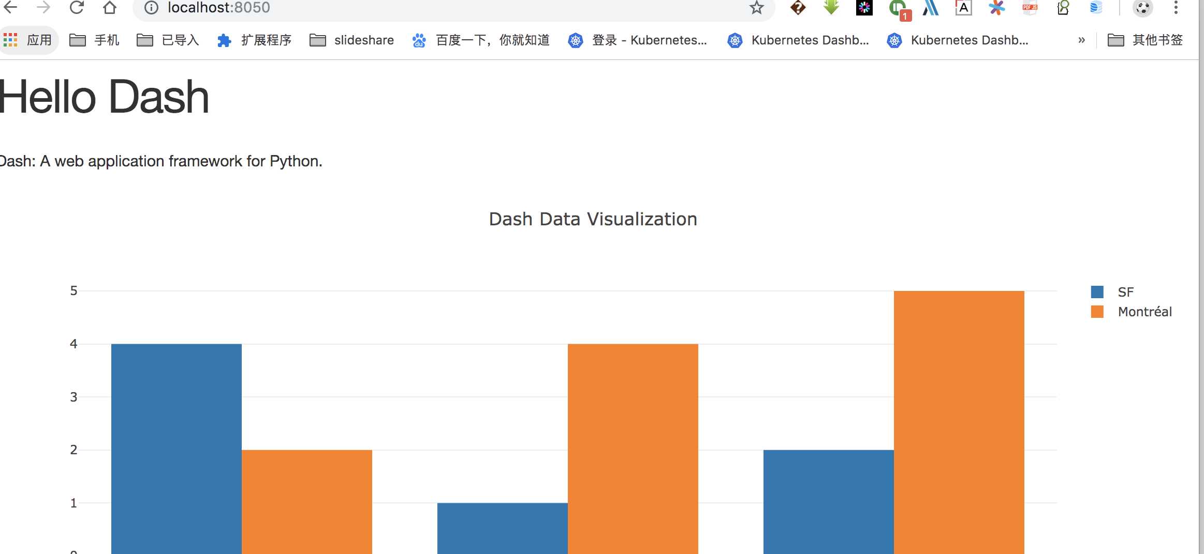Click the Hello Dash heading
This screenshot has width=1204, height=554.
pos(105,97)
